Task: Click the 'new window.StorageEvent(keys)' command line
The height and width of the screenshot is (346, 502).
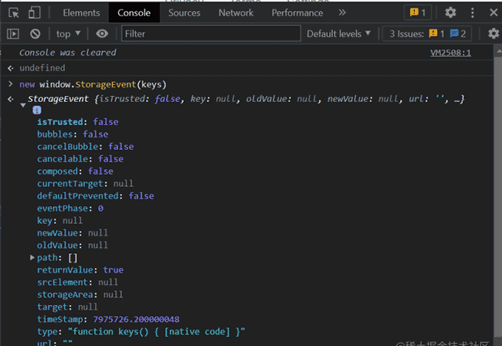Action: click(x=93, y=84)
